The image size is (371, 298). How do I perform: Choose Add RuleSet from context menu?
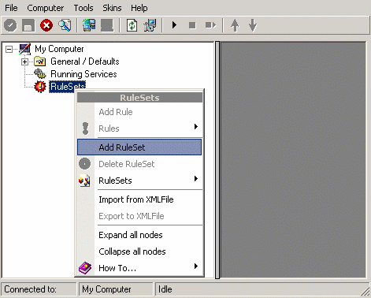pyautogui.click(x=139, y=147)
